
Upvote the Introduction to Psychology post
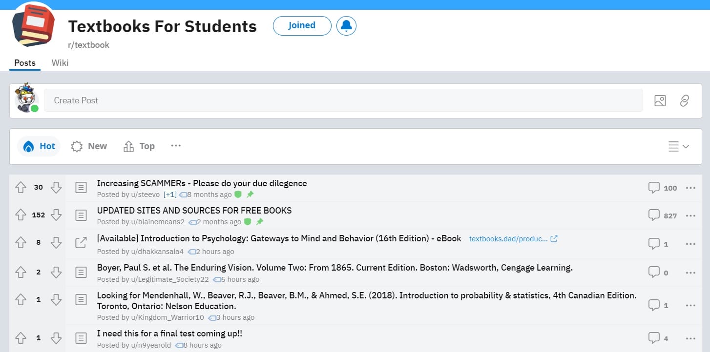point(21,242)
